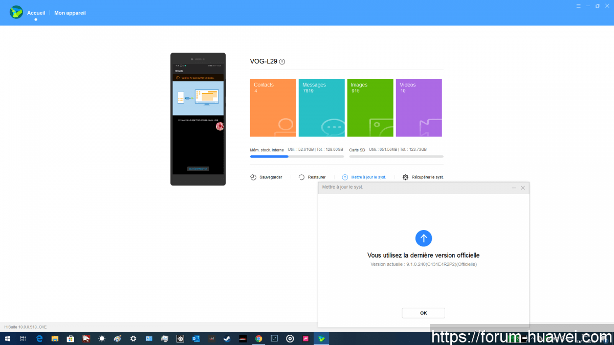This screenshot has height=345, width=614.
Task: Close the Mettre à jour le syst. dialog
Action: coord(522,188)
